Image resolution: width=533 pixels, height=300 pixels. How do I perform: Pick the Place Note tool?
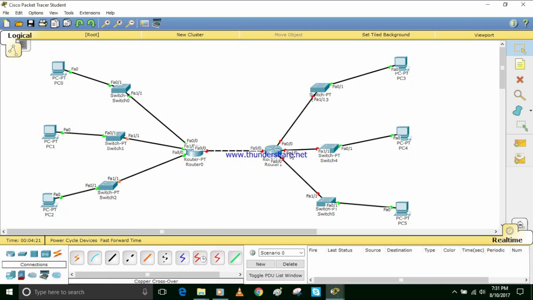pyautogui.click(x=520, y=64)
